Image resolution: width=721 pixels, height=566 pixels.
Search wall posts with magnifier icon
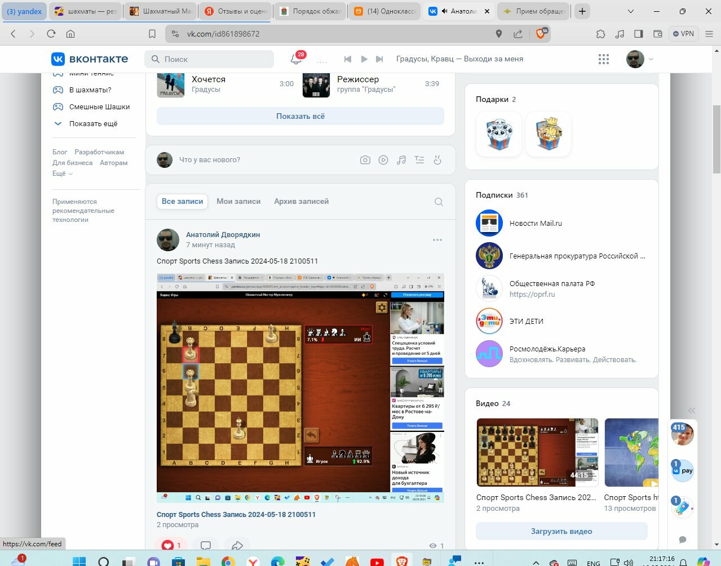[x=439, y=202]
